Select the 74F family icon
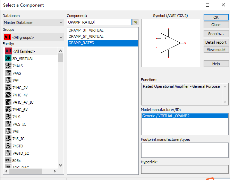Viewport: 230px width, 180px height. 8,80
